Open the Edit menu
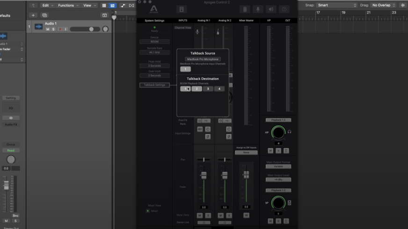This screenshot has width=408, height=229. 48,6
